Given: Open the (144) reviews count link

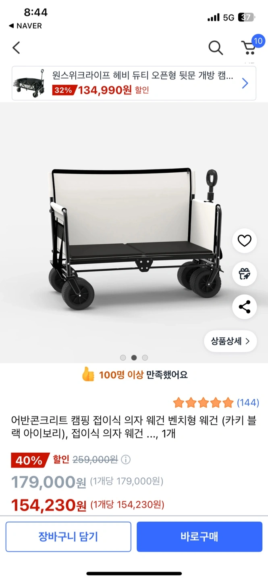Looking at the screenshot, I should [x=248, y=402].
